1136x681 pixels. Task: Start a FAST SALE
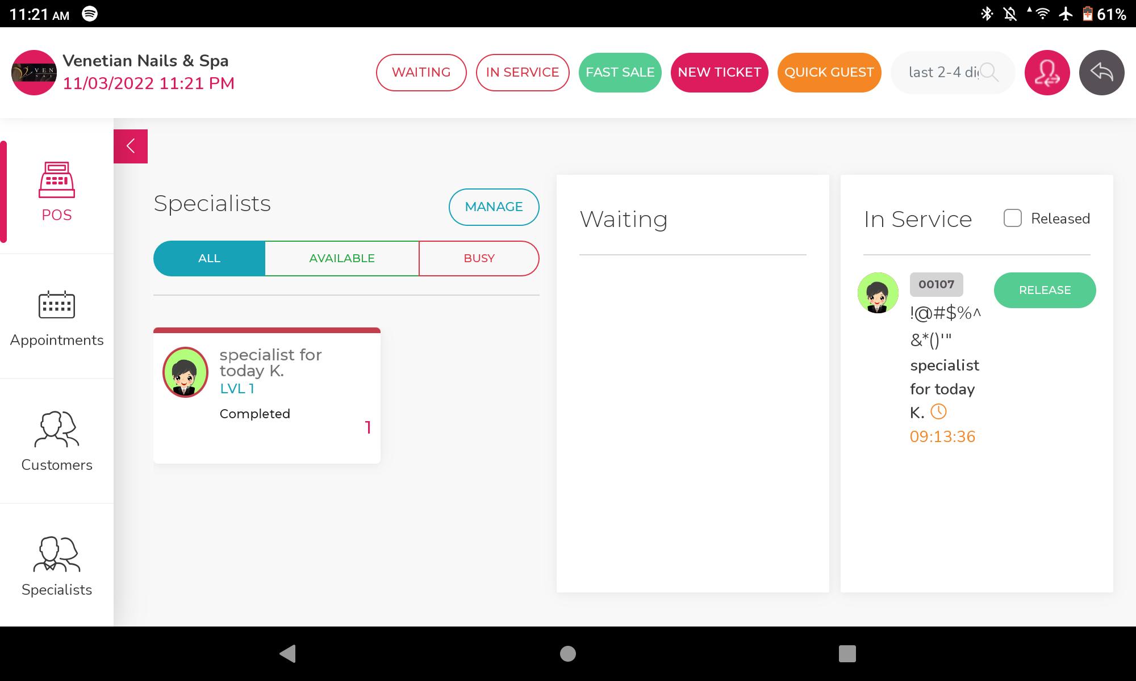(620, 73)
